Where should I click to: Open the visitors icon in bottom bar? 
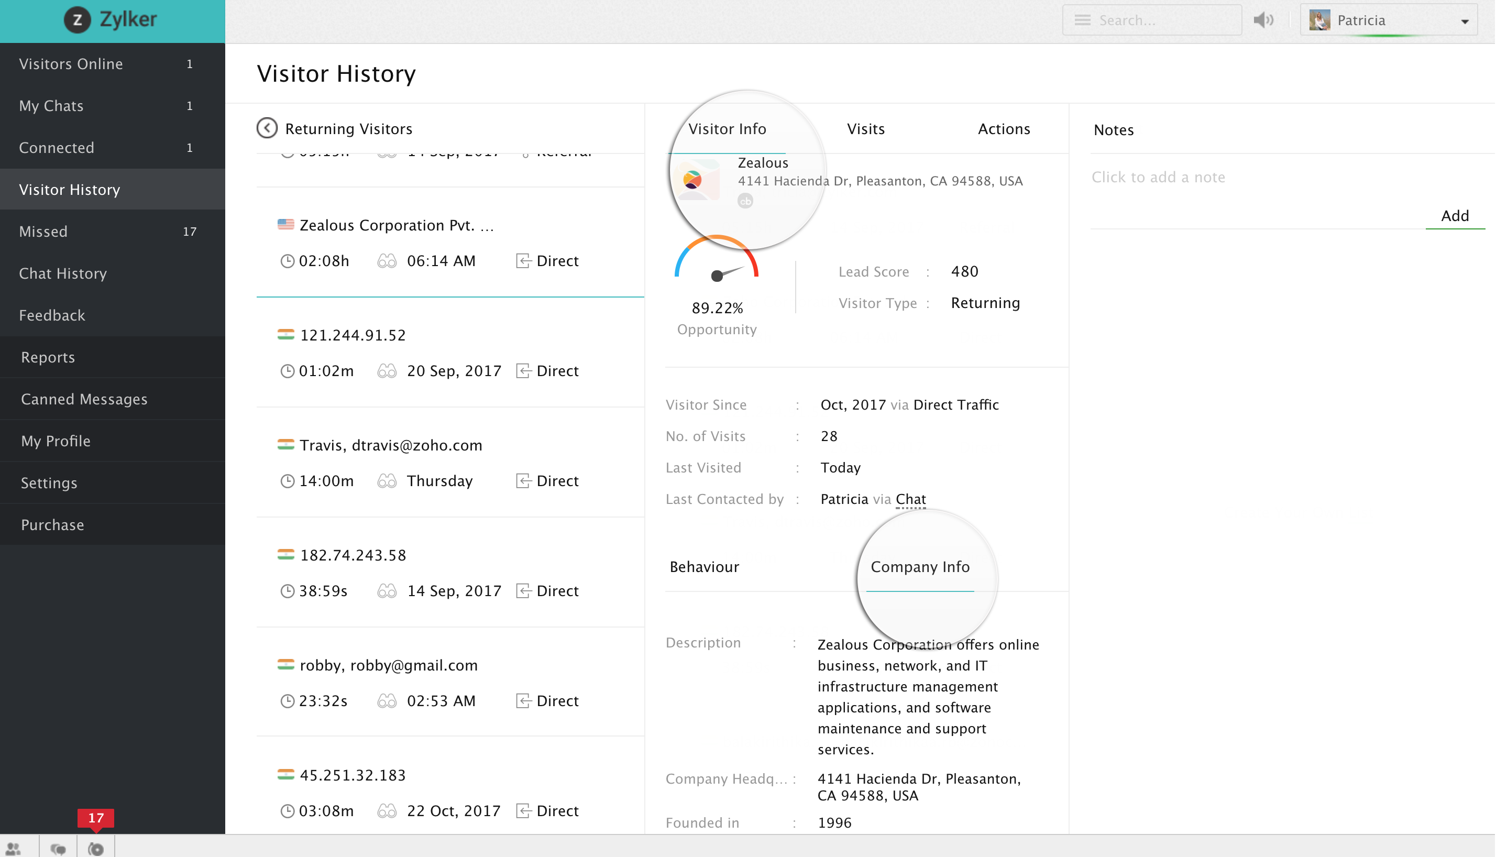14,848
